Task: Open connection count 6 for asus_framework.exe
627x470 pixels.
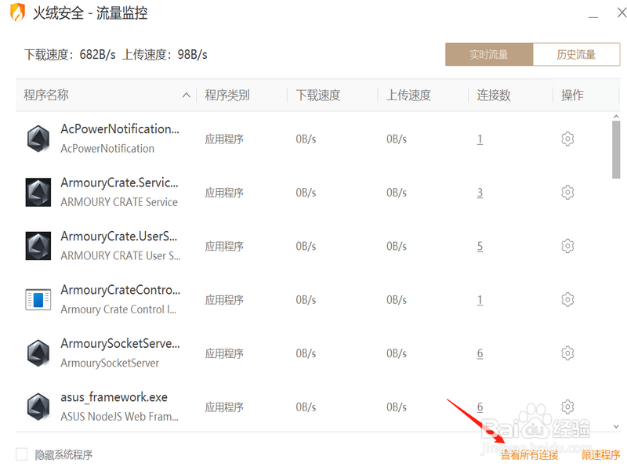Action: [480, 407]
